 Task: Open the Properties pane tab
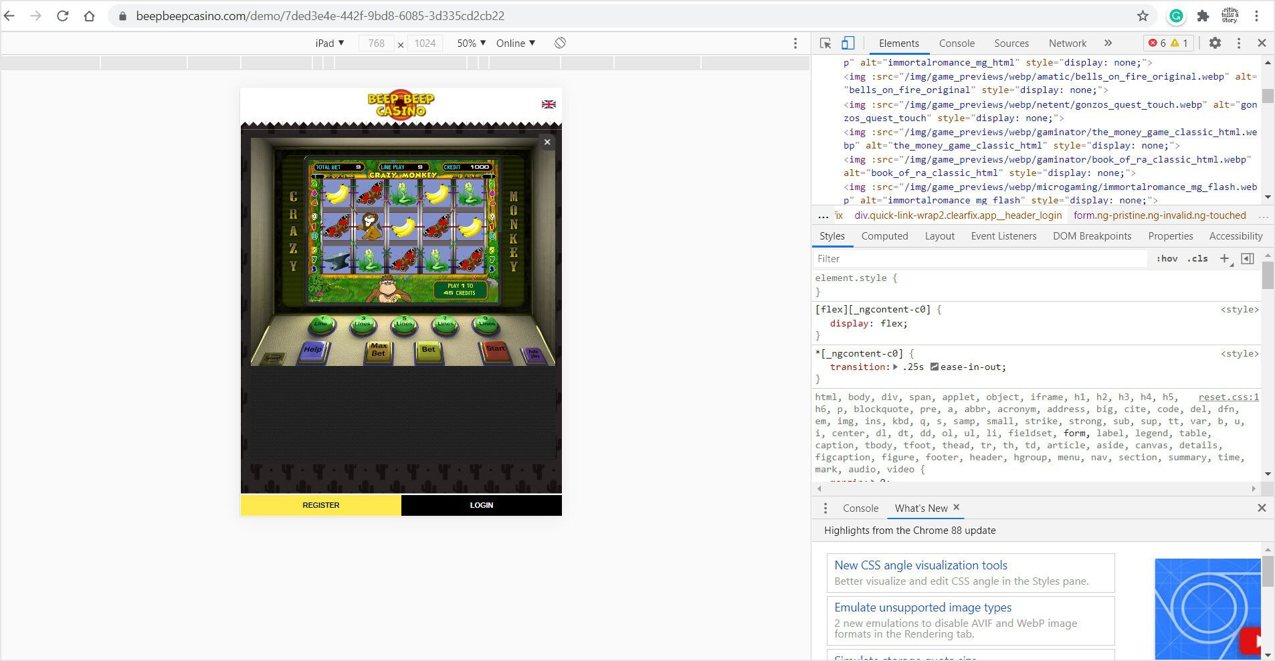(x=1171, y=236)
